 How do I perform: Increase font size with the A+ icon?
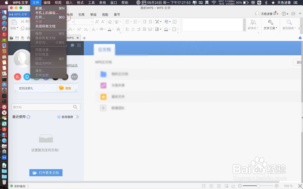[x=97, y=21]
